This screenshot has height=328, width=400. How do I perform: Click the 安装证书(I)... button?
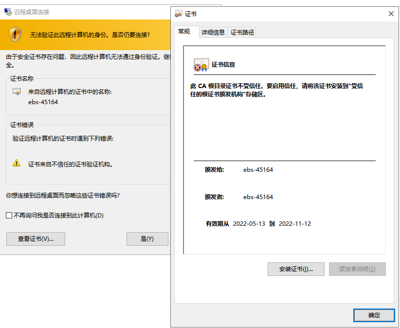pyautogui.click(x=296, y=269)
